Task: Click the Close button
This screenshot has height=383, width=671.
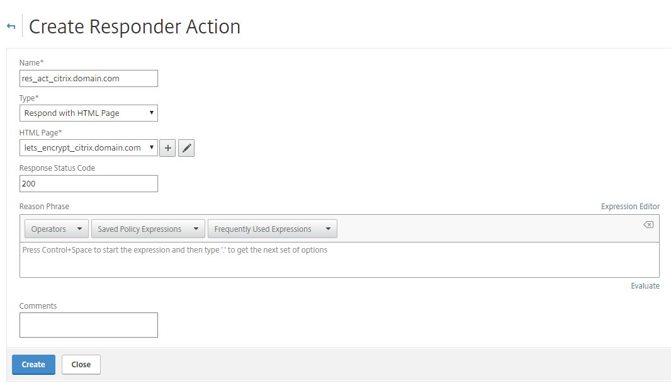Action: (81, 365)
